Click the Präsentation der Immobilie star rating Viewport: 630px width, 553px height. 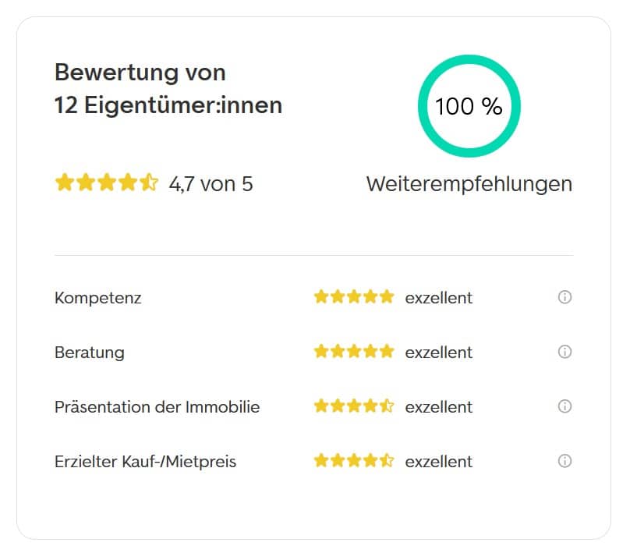pyautogui.click(x=354, y=406)
